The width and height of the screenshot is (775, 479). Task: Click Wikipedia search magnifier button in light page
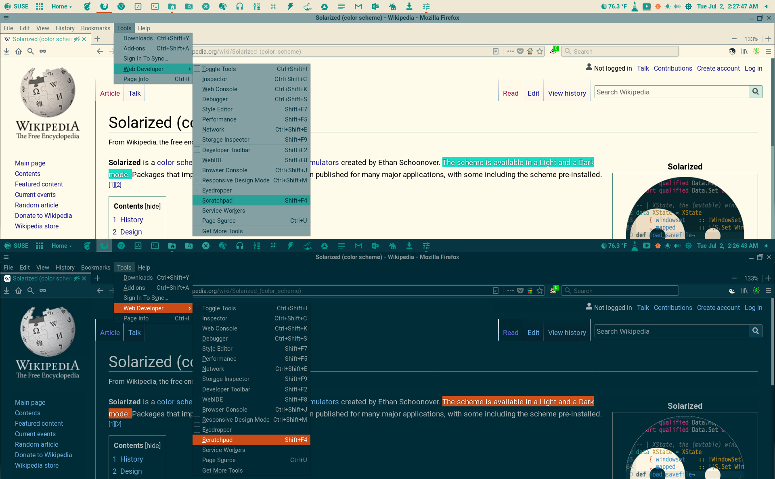(755, 92)
